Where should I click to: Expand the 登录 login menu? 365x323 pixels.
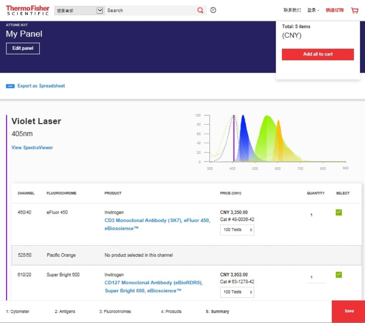(313, 10)
